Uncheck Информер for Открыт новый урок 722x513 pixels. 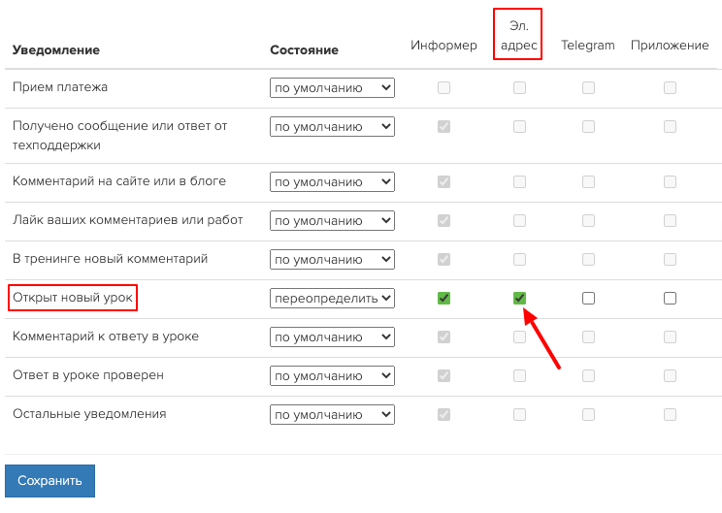pos(443,298)
